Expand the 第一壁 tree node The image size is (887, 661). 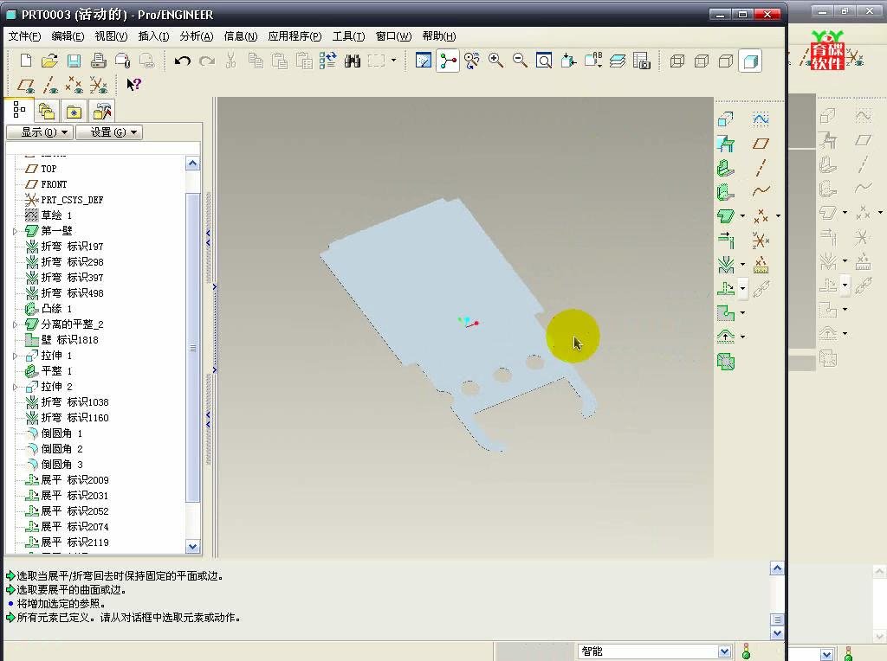(16, 231)
